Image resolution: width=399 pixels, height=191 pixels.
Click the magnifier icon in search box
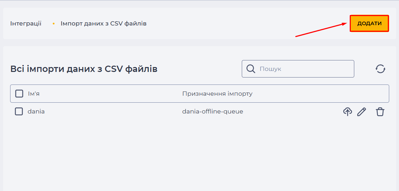coord(251,69)
